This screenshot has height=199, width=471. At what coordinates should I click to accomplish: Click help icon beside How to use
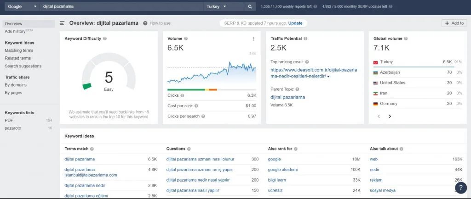[145, 23]
